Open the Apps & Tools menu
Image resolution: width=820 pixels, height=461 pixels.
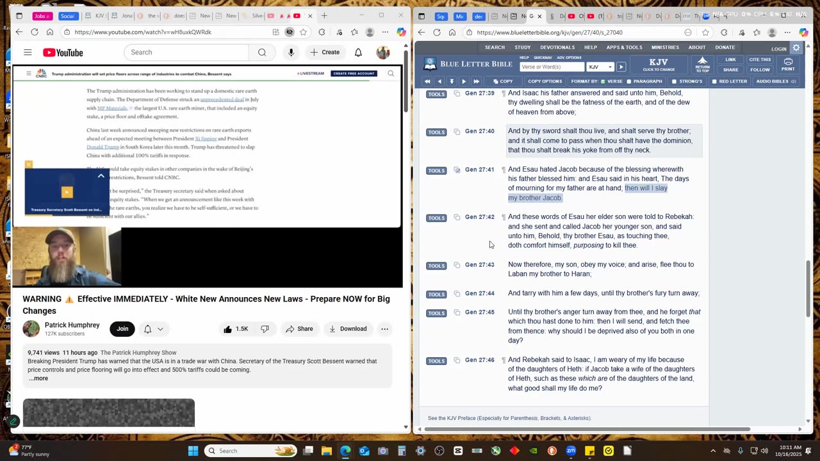coord(625,47)
